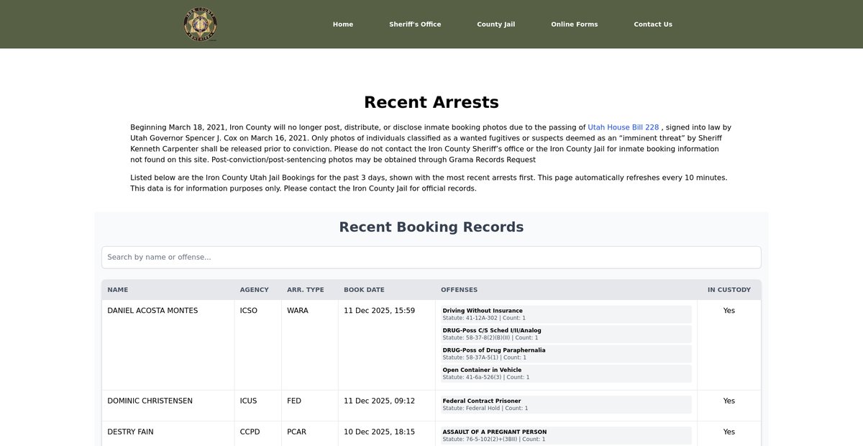Click book date 10 Dec 2025, 18:15
This screenshot has height=446, width=863.
380,432
